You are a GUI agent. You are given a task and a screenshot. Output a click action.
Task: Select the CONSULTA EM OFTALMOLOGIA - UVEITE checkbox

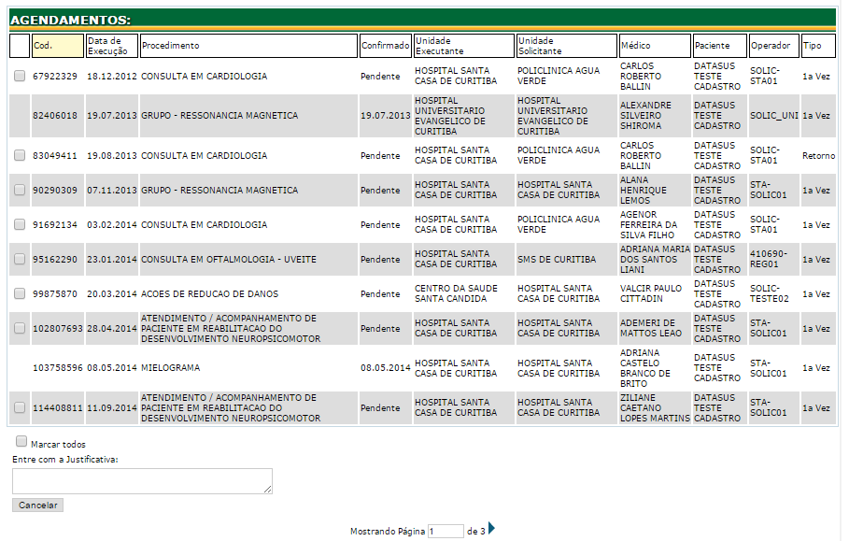coord(21,259)
